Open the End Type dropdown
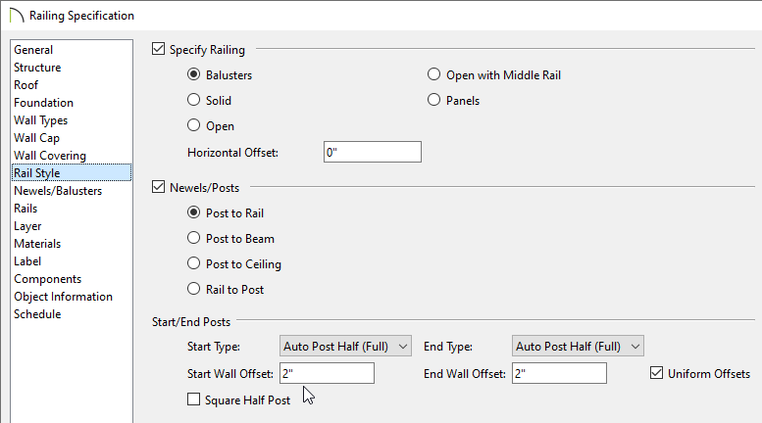 coord(578,347)
